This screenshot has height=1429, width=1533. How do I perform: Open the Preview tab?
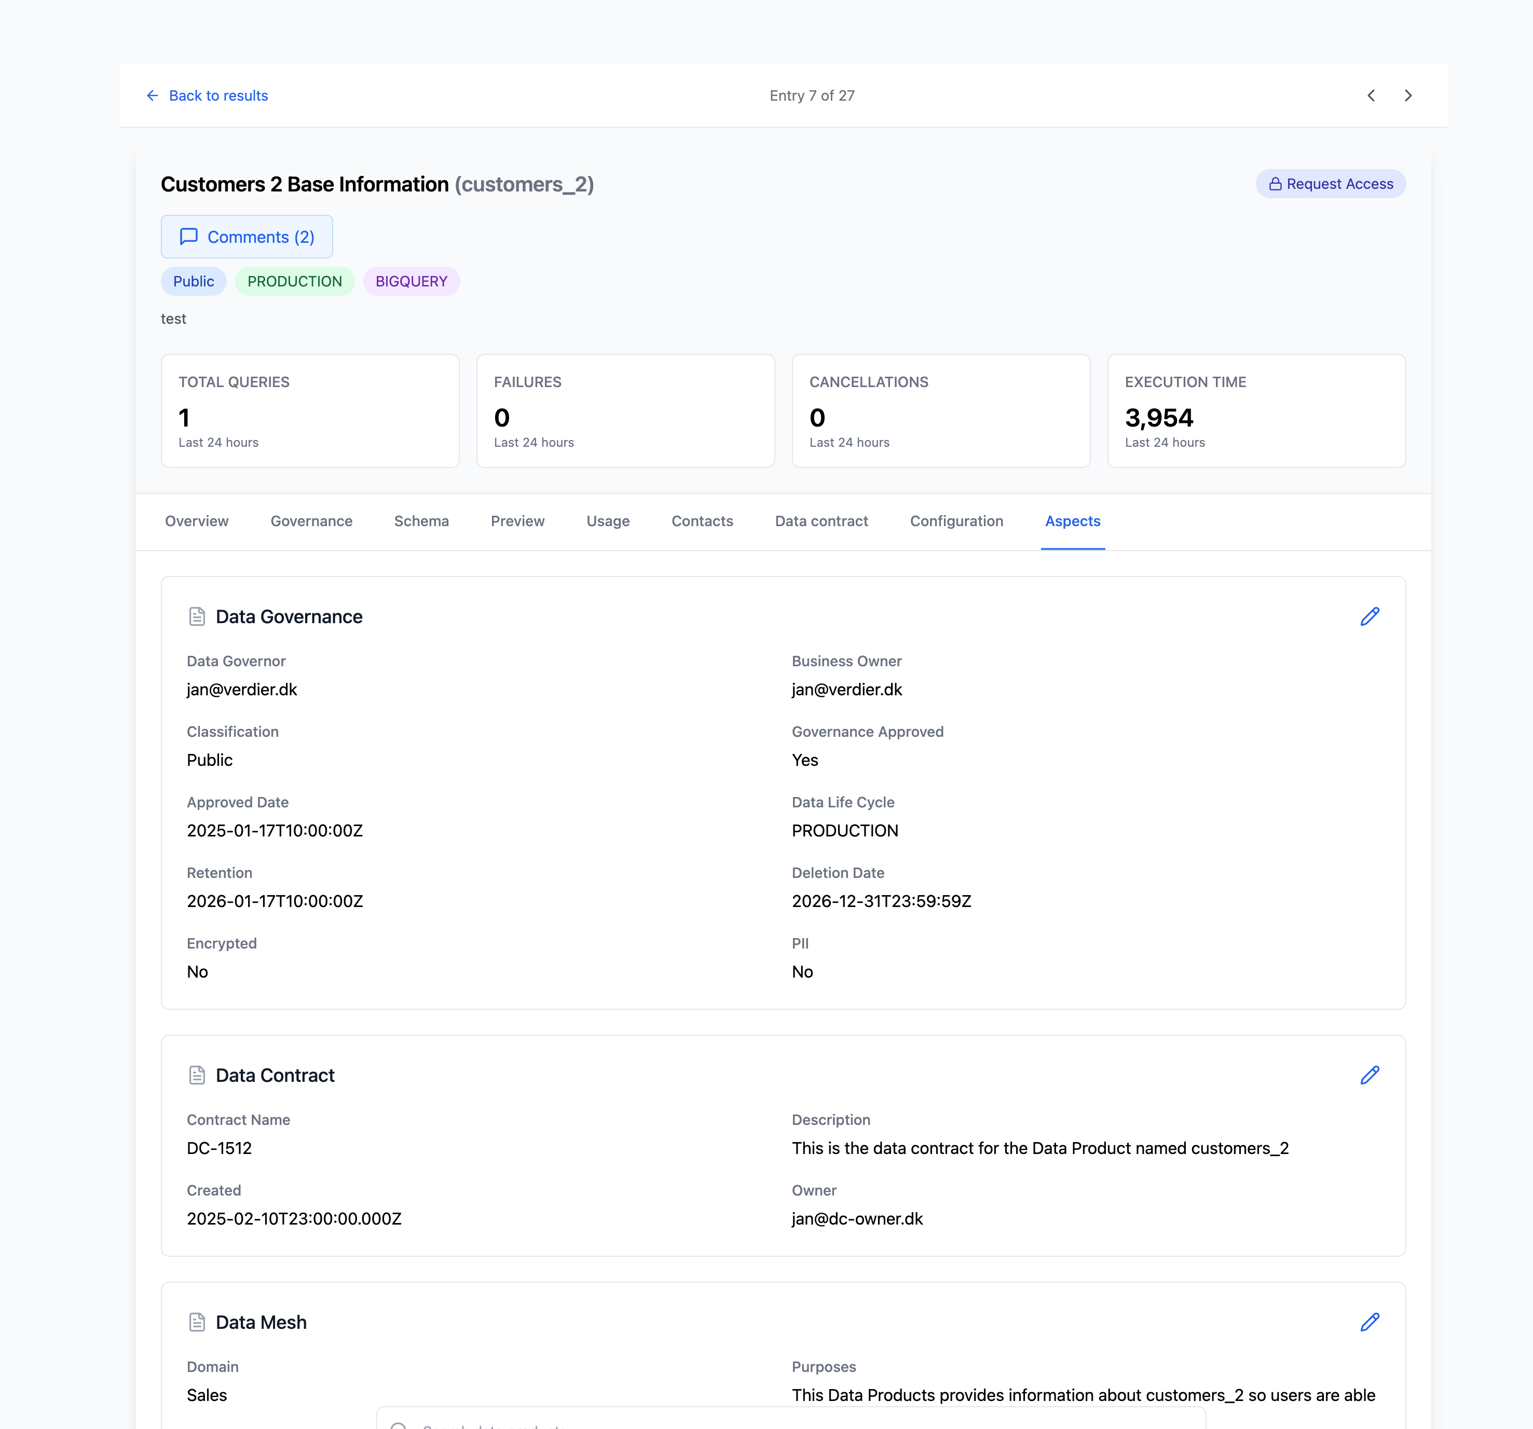[x=517, y=521]
